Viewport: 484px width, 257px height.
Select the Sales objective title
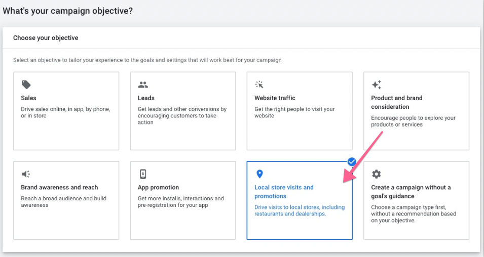[29, 98]
